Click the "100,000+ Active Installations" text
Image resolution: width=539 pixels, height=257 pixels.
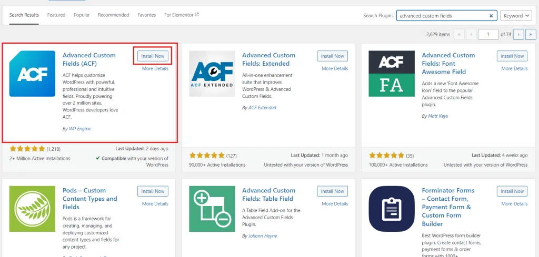tap(398, 165)
